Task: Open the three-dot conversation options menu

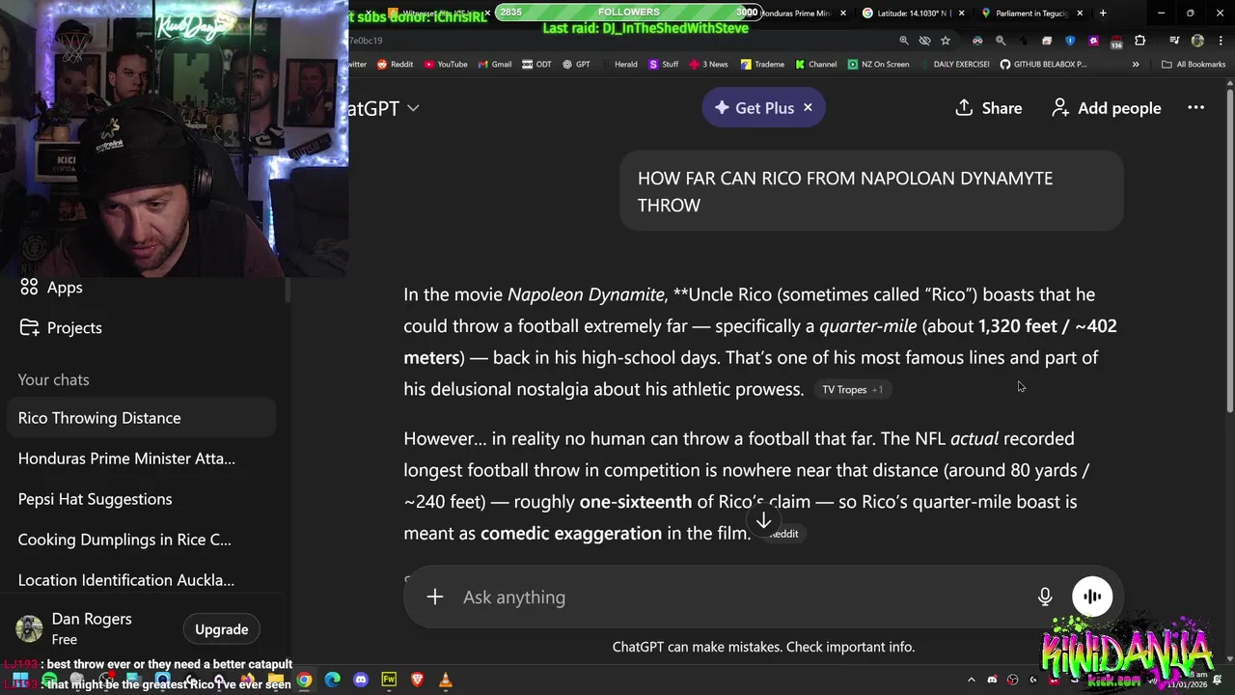Action: pyautogui.click(x=1195, y=108)
